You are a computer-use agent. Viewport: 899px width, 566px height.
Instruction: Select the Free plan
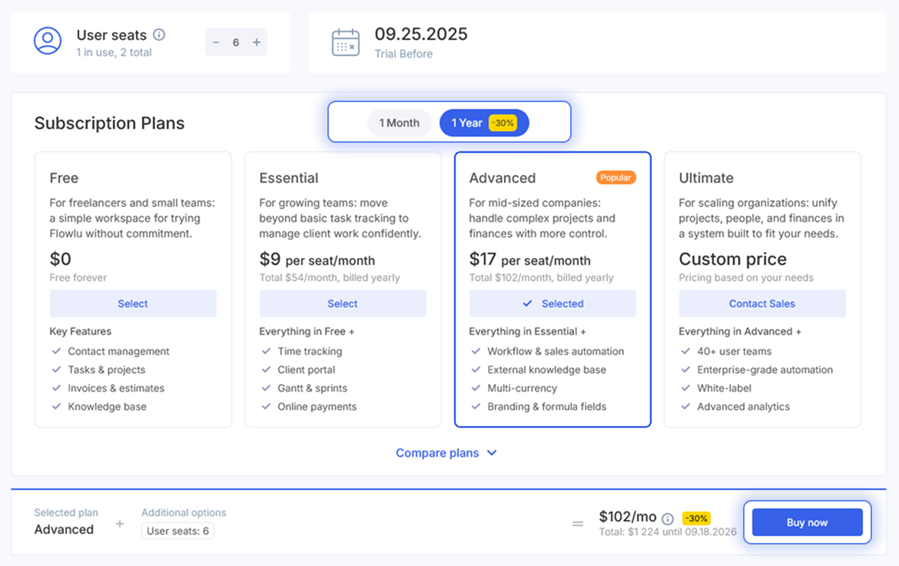133,303
